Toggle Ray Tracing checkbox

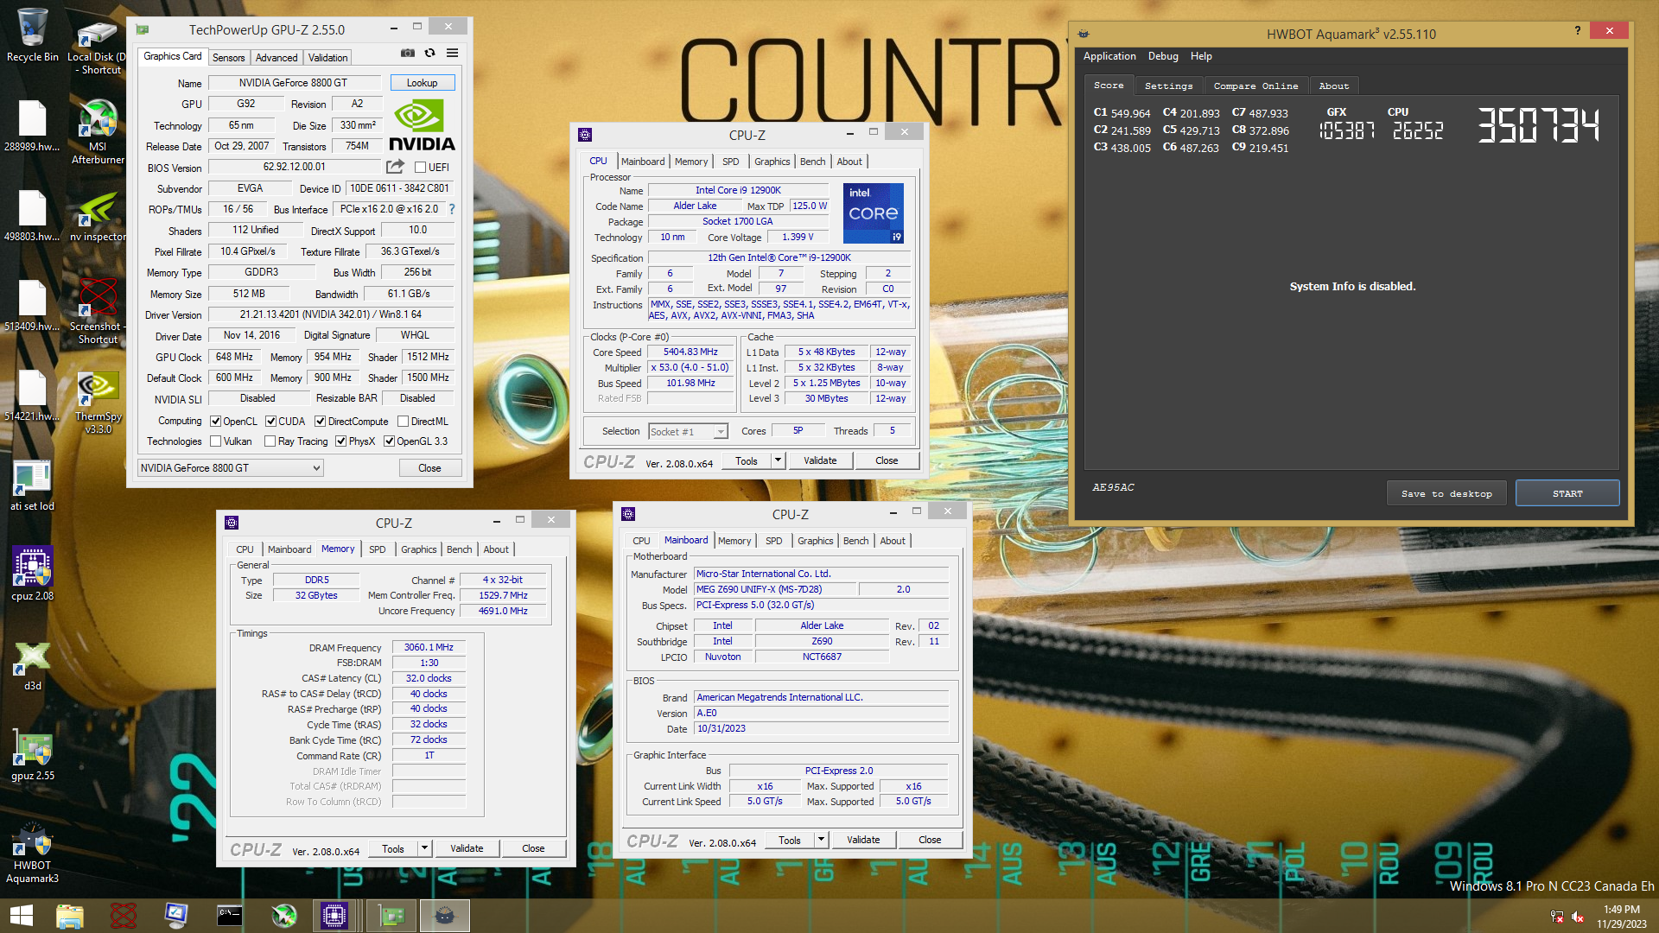270,441
